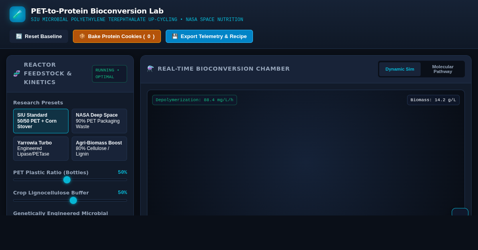Bake Protein Cookies
The image size is (478, 250).
(117, 36)
